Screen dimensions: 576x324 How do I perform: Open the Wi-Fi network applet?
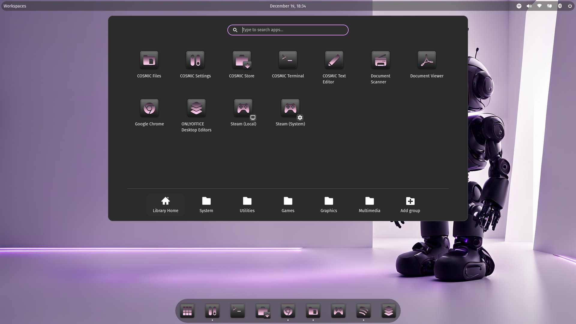click(x=539, y=6)
